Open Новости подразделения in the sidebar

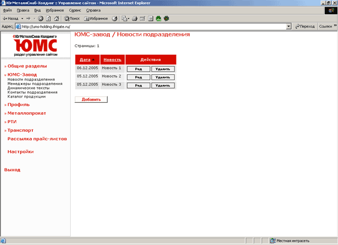click(x=31, y=80)
